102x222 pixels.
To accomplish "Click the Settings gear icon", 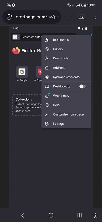I will [47, 124].
